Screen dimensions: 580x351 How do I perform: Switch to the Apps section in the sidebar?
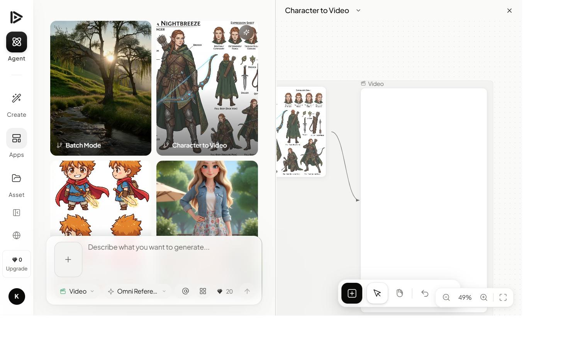(x=16, y=143)
